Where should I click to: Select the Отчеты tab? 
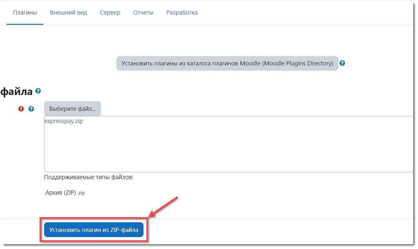143,13
